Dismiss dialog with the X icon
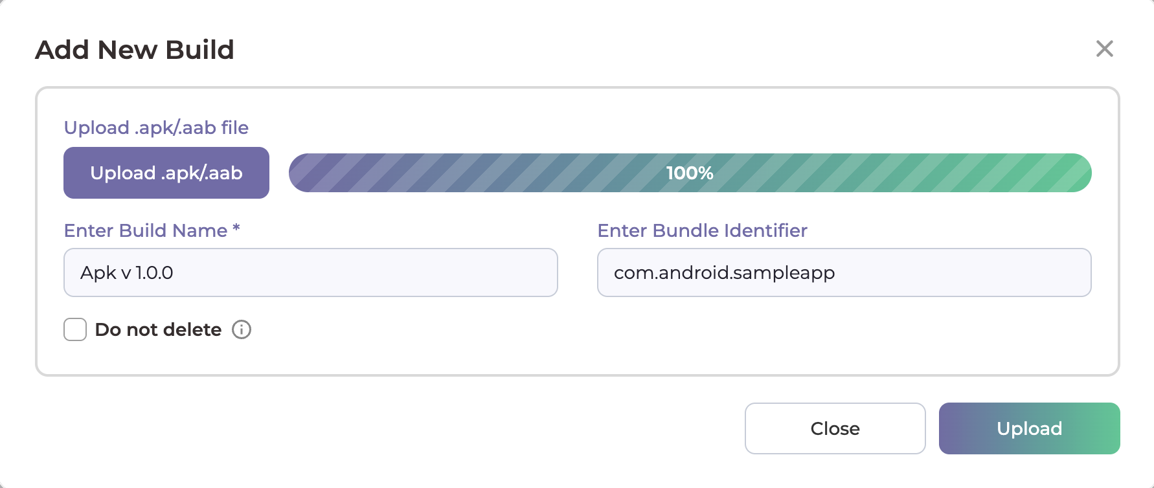 tap(1104, 49)
